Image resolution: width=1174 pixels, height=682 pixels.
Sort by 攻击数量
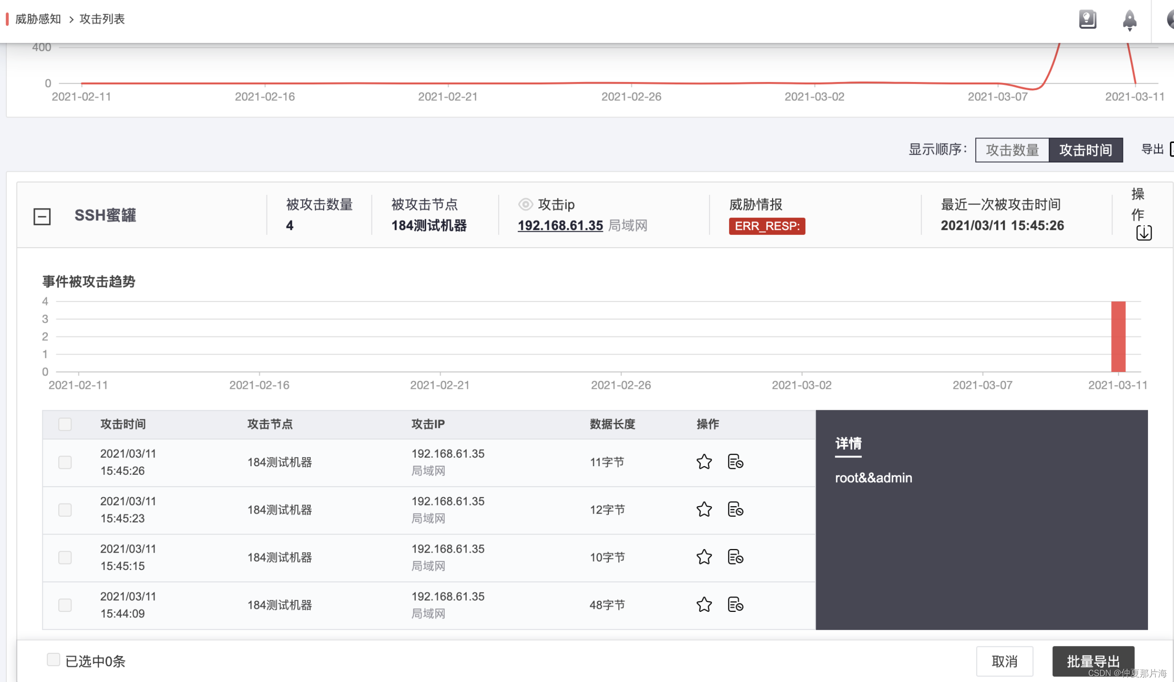[1012, 150]
